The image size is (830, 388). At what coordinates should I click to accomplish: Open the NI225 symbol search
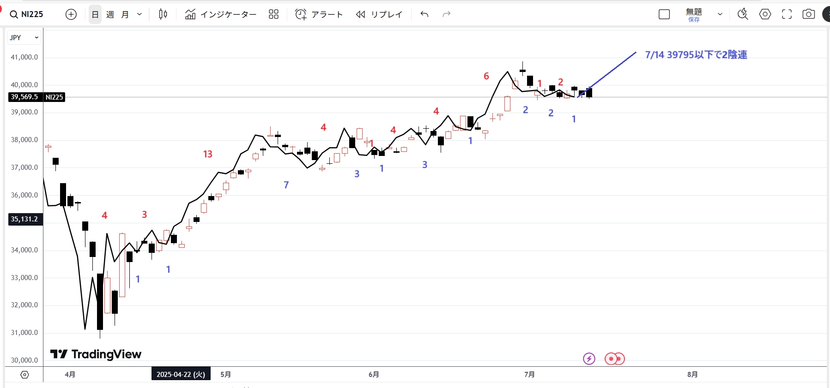(27, 14)
